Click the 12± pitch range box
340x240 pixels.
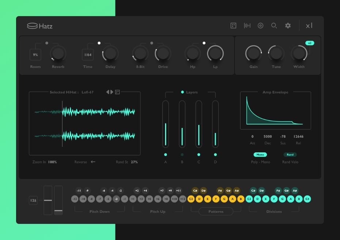point(33,200)
